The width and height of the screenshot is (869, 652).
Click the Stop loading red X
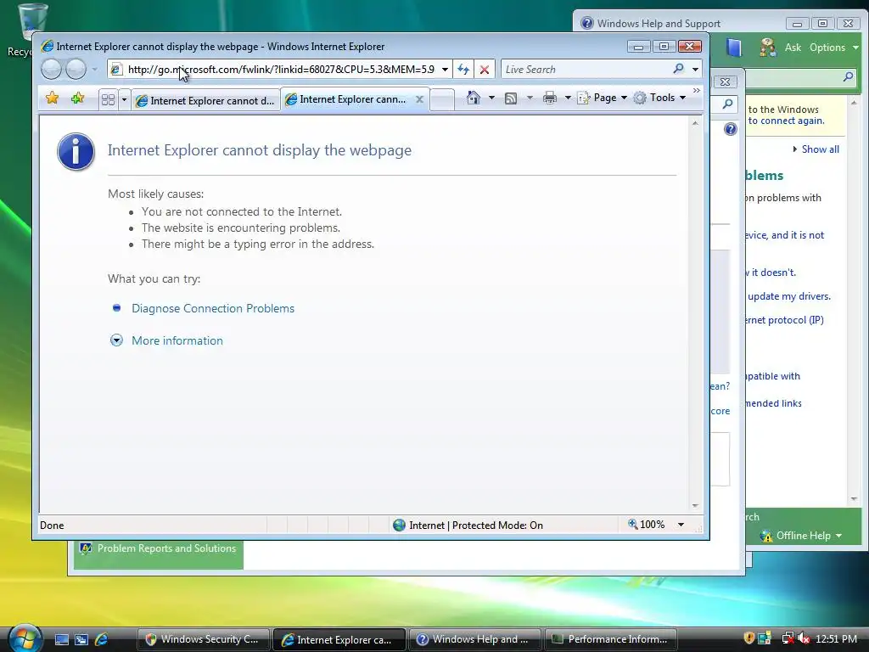(485, 70)
